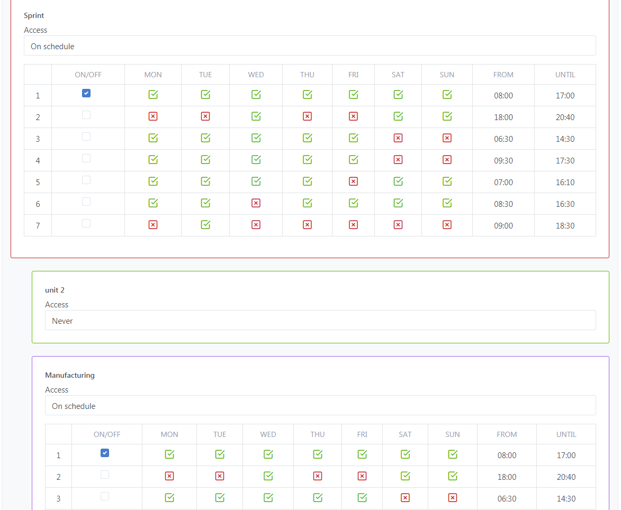Click Friday red X in Sprint row 5
This screenshot has width=621, height=510.
[x=353, y=181]
